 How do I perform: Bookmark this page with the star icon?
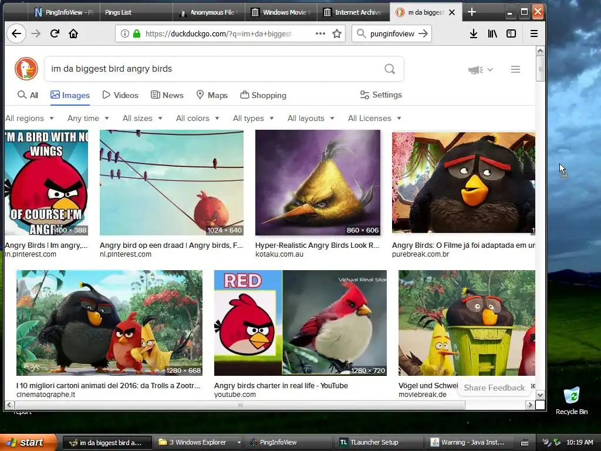pos(337,33)
